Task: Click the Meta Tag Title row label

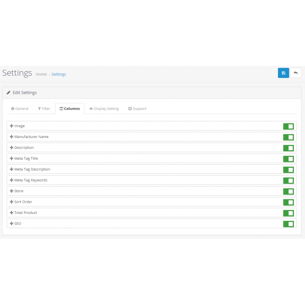Action: (26, 158)
